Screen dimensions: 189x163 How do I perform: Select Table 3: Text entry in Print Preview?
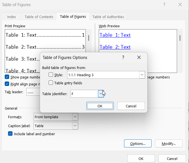(23, 59)
